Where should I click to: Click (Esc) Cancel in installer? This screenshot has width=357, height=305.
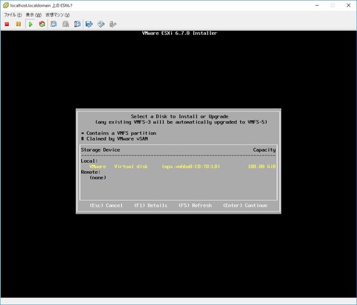[x=106, y=205]
